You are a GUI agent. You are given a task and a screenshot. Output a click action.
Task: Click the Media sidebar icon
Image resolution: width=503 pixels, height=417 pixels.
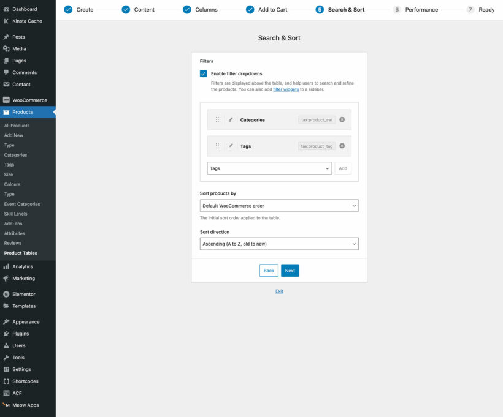click(x=6, y=48)
